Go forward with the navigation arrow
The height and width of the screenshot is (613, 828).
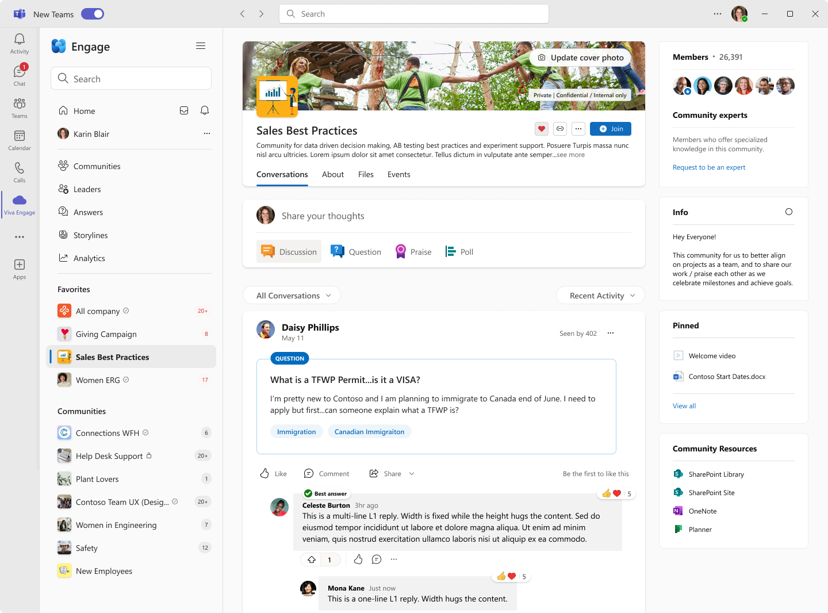click(262, 14)
